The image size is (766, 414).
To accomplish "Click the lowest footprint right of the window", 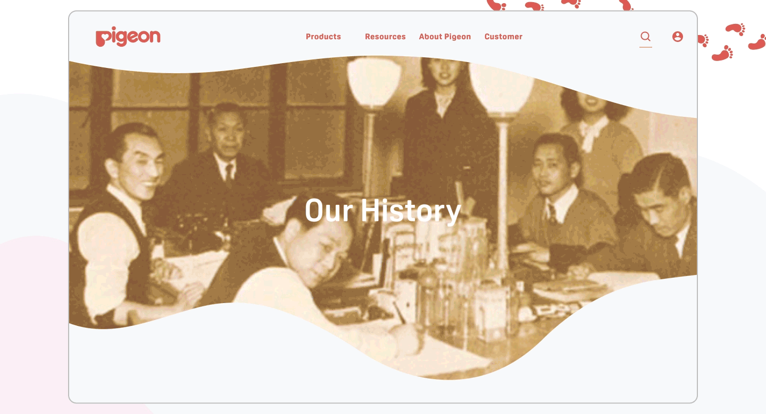I will pyautogui.click(x=722, y=53).
